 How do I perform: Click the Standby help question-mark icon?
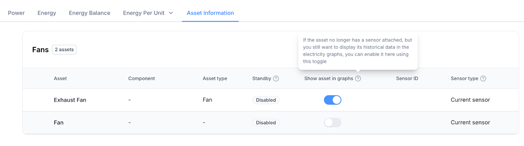(x=276, y=79)
